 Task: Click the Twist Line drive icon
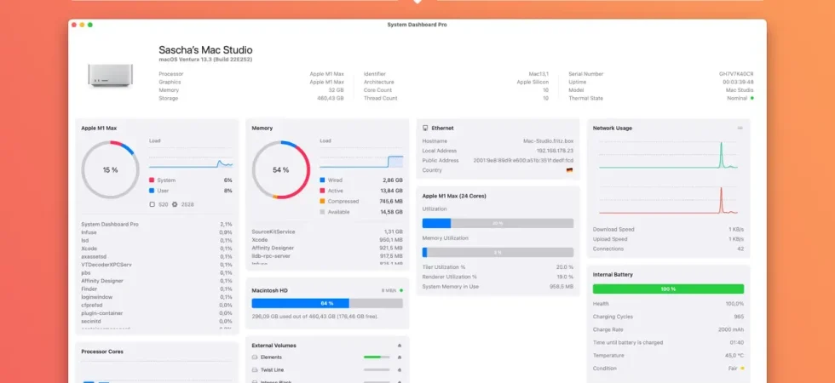pos(255,369)
